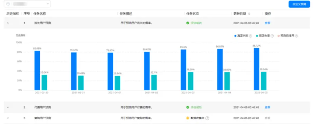Screen dimensions: 313x124
Task: Click help icon beside 数据收集中 status
Action: click(208, 118)
